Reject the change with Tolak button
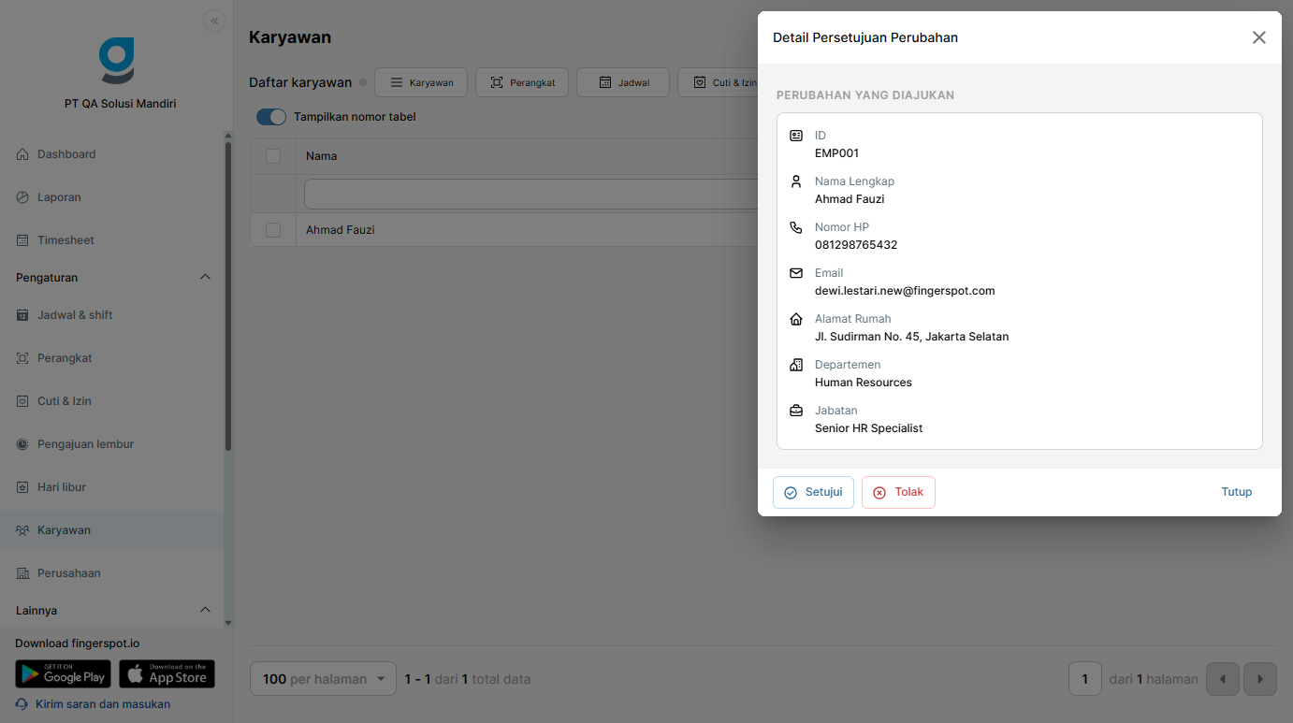The image size is (1293, 723). click(x=898, y=492)
